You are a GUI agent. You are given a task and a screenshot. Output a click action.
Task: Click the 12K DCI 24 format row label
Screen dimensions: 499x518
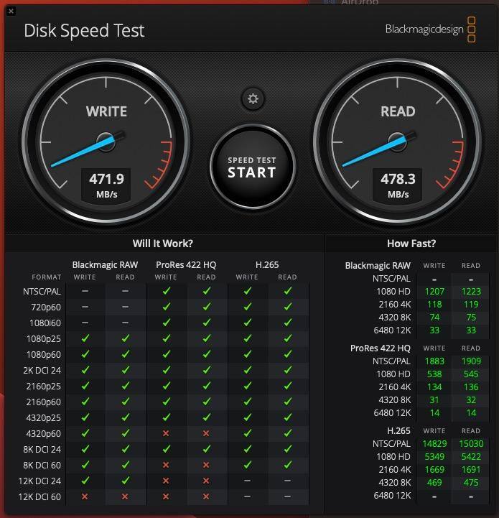click(39, 481)
